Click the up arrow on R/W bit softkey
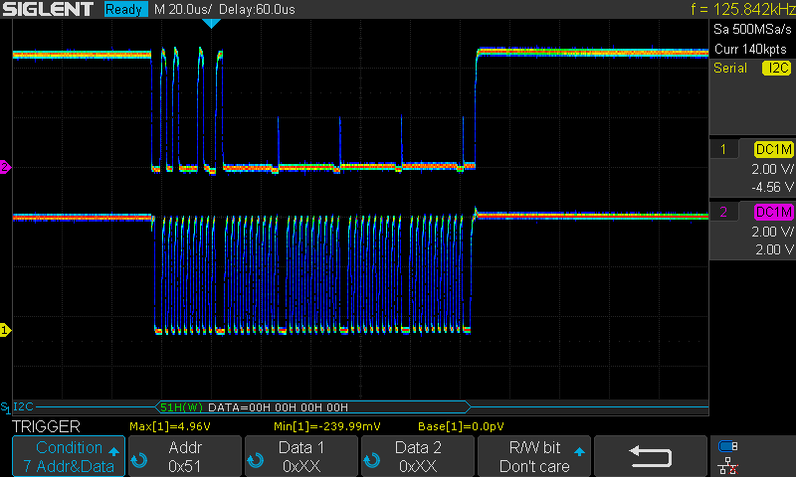 (x=579, y=451)
